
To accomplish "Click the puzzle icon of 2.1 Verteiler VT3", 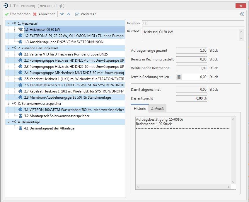I will pos(20,54).
